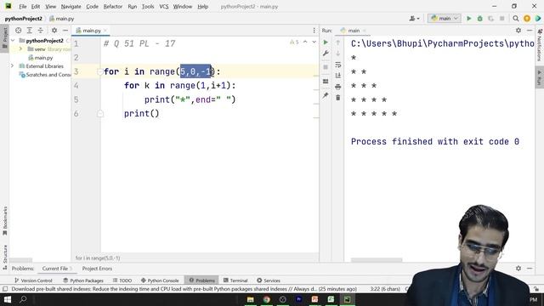Open the Services tool window
This screenshot has width=544, height=306.
click(x=269, y=280)
